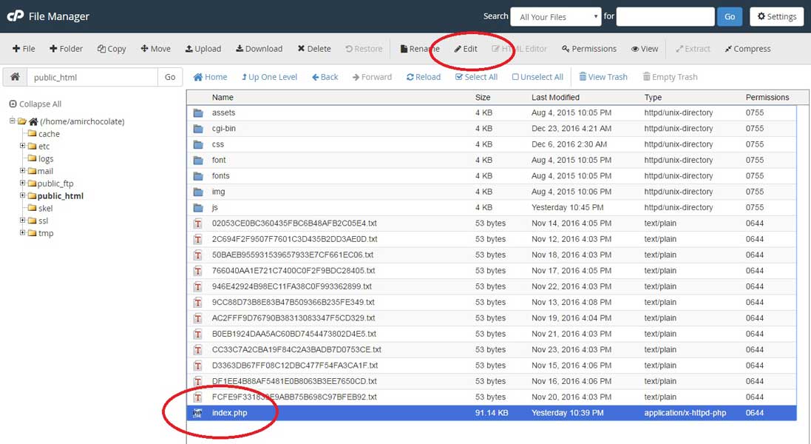Click the css folder icon

click(198, 144)
